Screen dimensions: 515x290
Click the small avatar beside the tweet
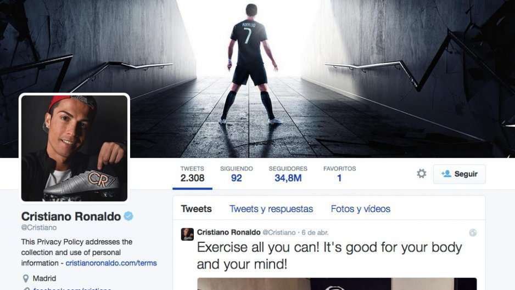pyautogui.click(x=187, y=234)
